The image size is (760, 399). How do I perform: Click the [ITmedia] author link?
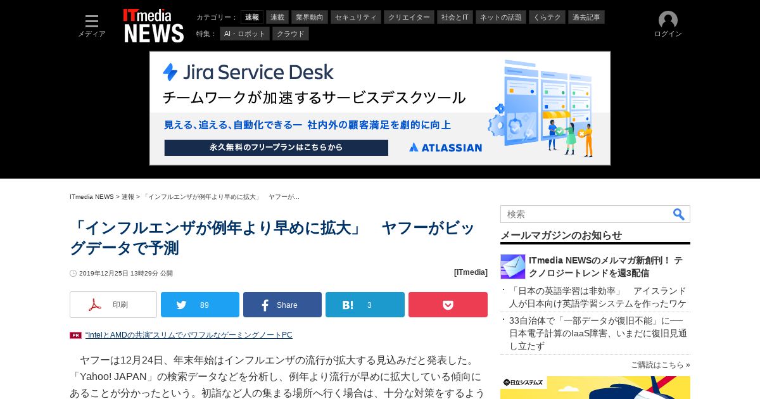471,272
